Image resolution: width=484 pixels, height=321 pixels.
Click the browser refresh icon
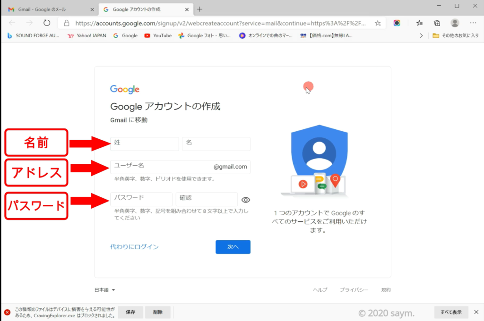(47, 23)
